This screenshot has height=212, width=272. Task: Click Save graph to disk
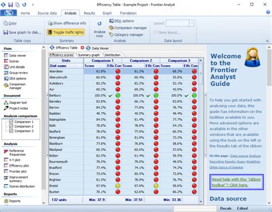[x=22, y=32]
